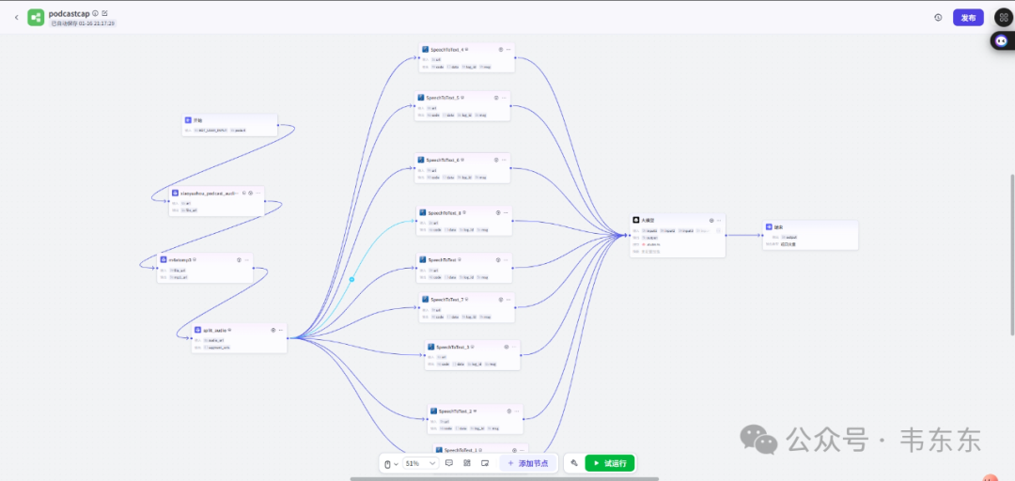The width and height of the screenshot is (1015, 481).
Task: Start a test run with 试运行
Action: pyautogui.click(x=610, y=463)
